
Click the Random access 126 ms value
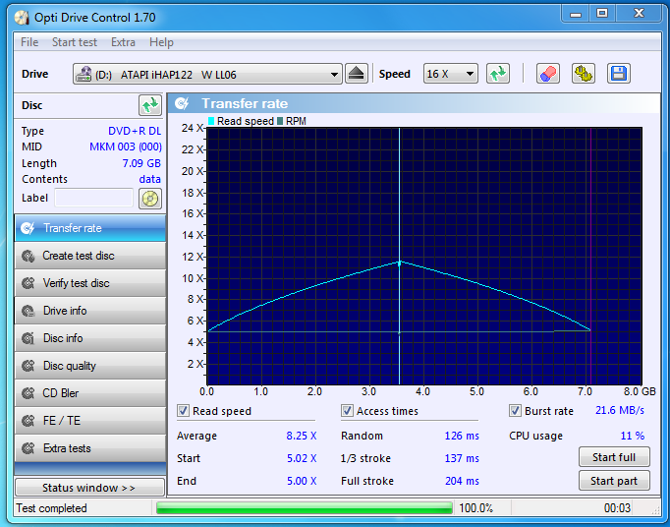(x=462, y=436)
